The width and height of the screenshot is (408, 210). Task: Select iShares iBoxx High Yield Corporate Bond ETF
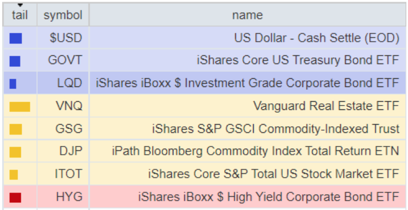coord(269,196)
